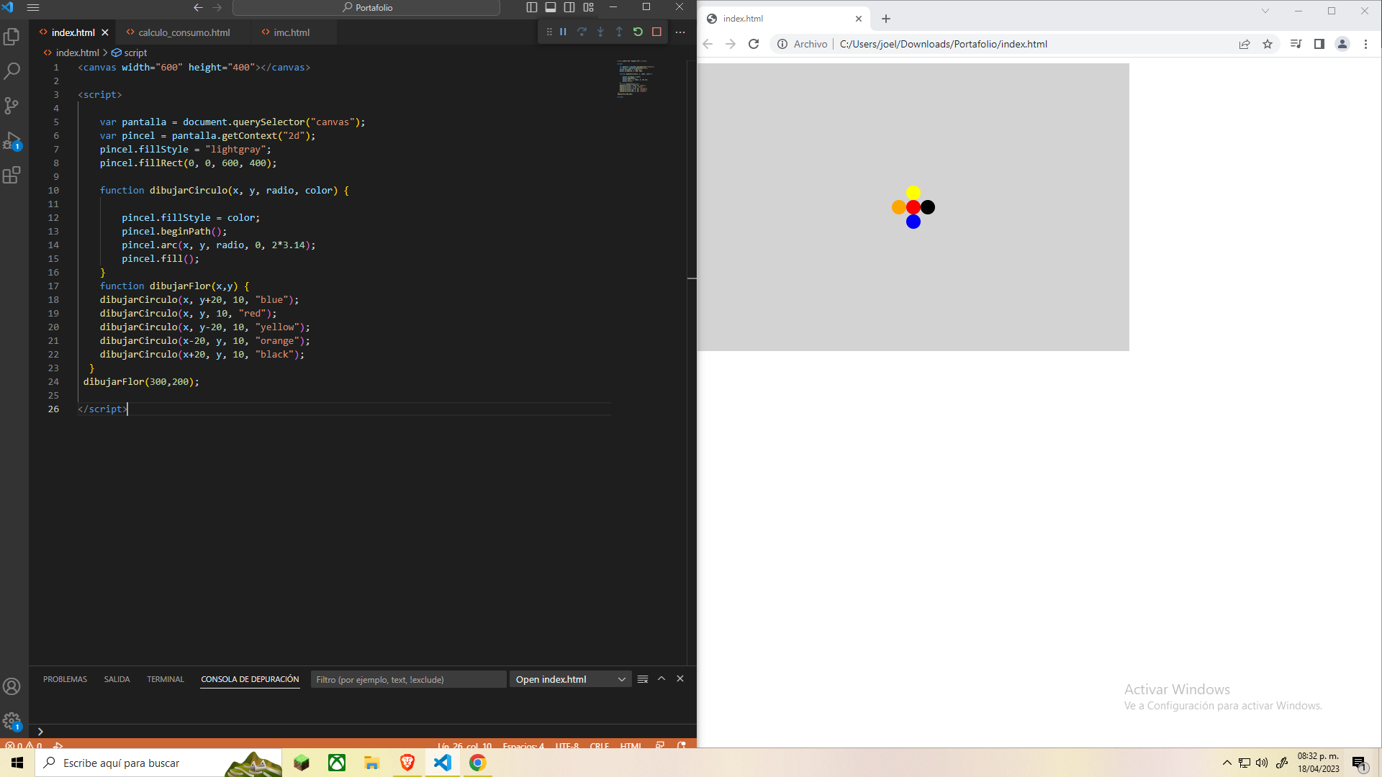The height and width of the screenshot is (777, 1382).
Task: Open the Extensions view
Action: 12,175
